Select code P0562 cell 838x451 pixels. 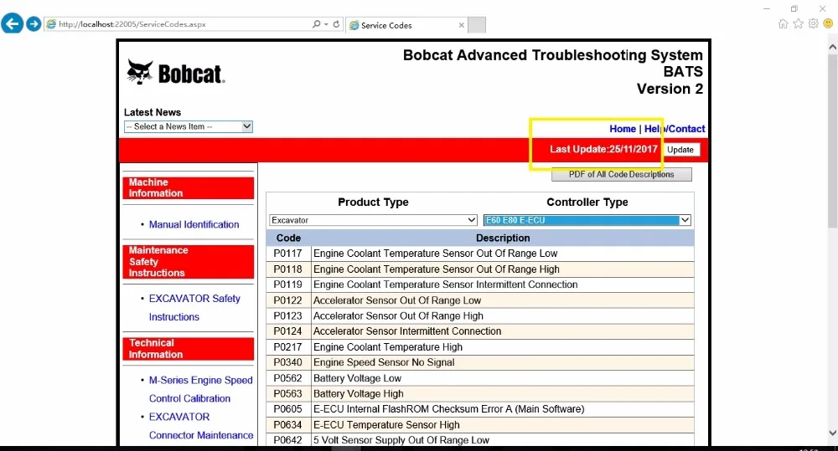(x=288, y=378)
